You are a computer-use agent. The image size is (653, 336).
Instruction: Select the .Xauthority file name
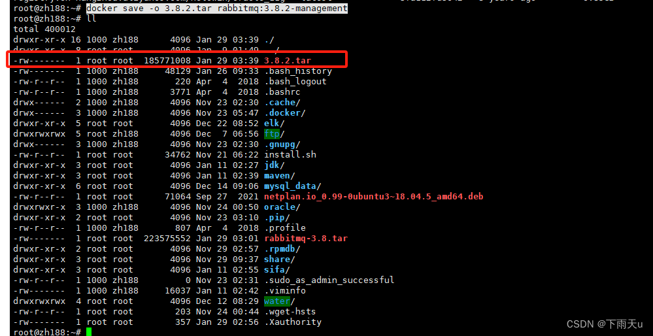pyautogui.click(x=292, y=322)
